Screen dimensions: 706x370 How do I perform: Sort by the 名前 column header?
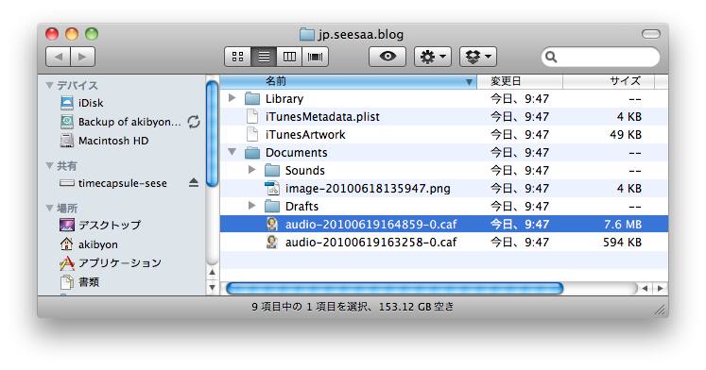[x=349, y=81]
